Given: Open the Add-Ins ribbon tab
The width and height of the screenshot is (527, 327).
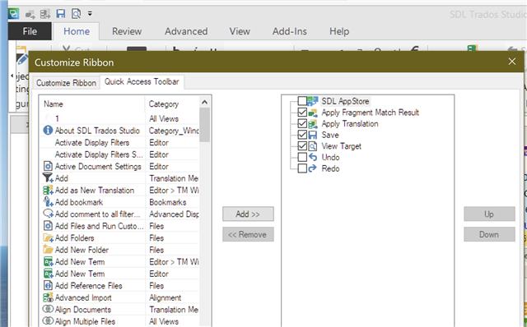Looking at the screenshot, I should 289,31.
